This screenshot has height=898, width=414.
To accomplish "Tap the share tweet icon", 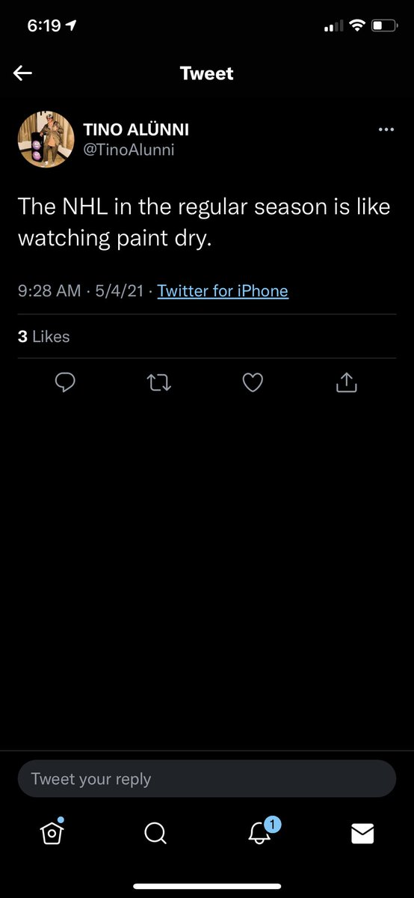I will [347, 382].
